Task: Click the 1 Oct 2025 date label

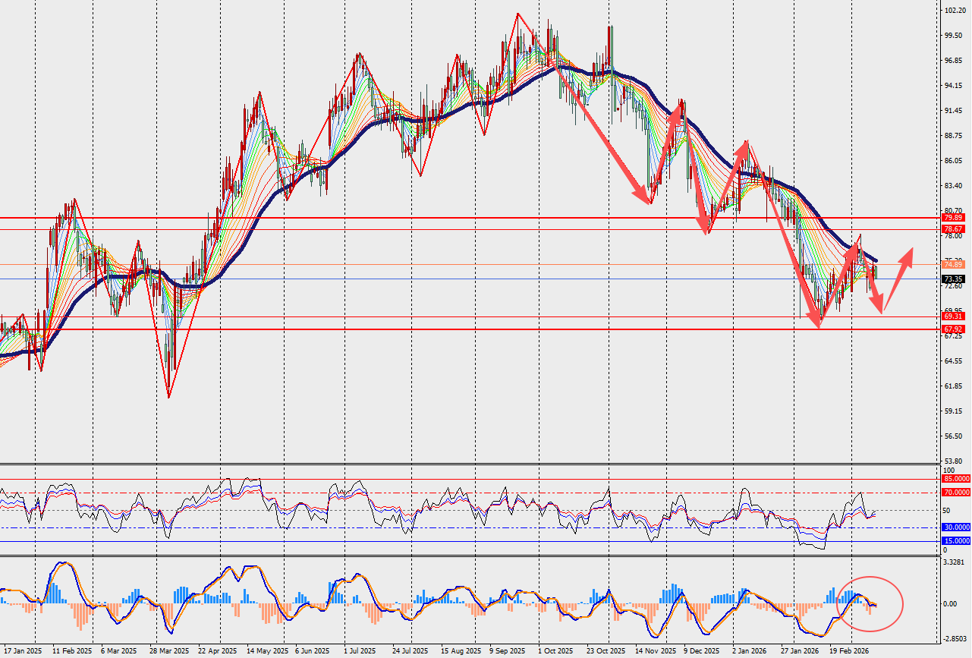Action: click(556, 651)
